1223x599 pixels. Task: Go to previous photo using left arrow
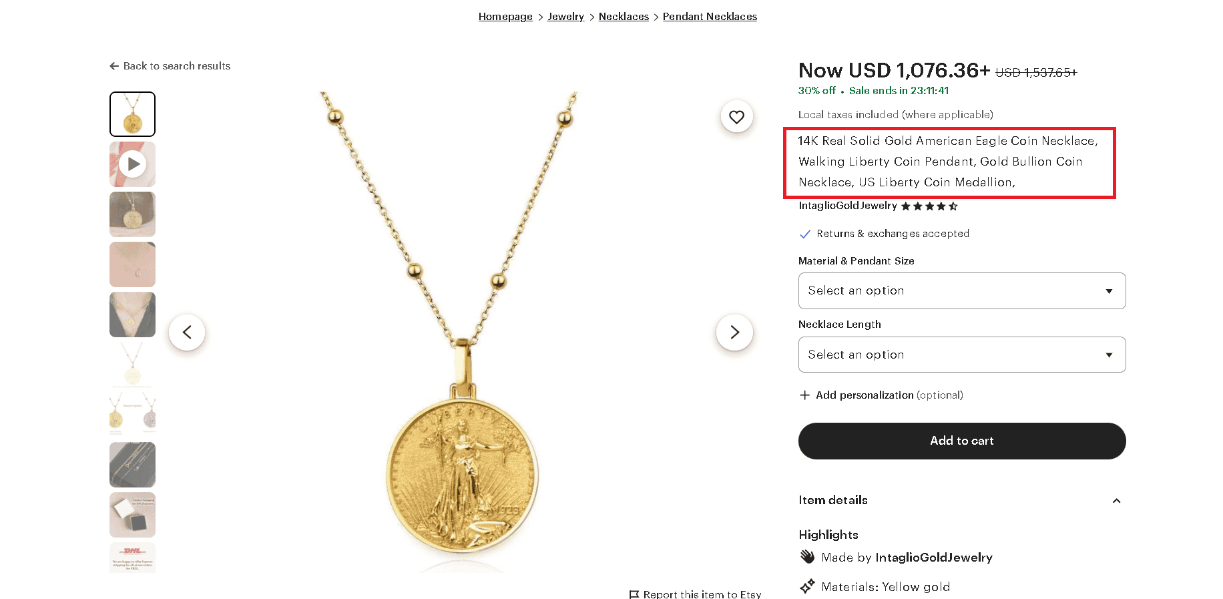tap(187, 332)
